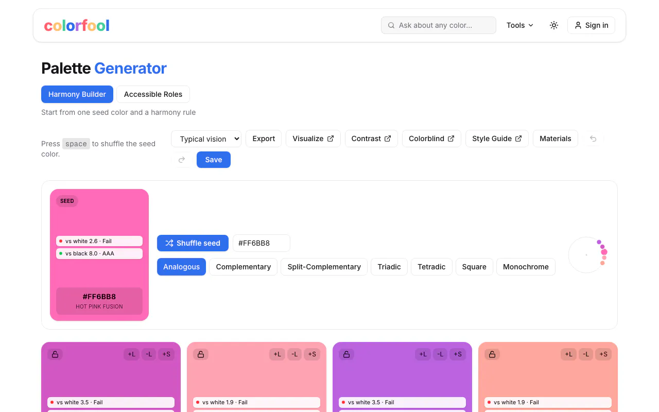Image resolution: width=659 pixels, height=412 pixels.
Task: Click the search magnifier icon
Action: (391, 25)
